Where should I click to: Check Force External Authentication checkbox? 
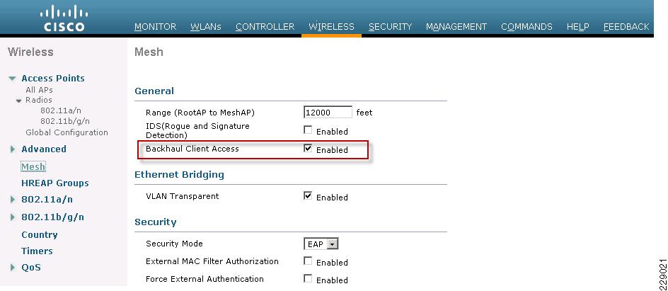(x=308, y=279)
